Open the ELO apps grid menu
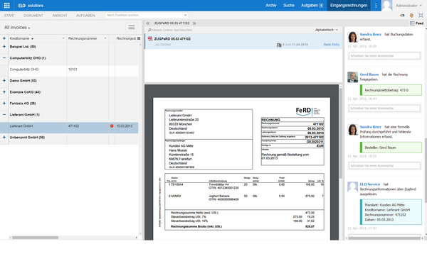 point(7,6)
